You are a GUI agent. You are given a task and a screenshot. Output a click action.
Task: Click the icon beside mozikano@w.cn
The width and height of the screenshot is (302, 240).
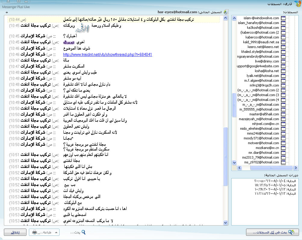pos(283,148)
